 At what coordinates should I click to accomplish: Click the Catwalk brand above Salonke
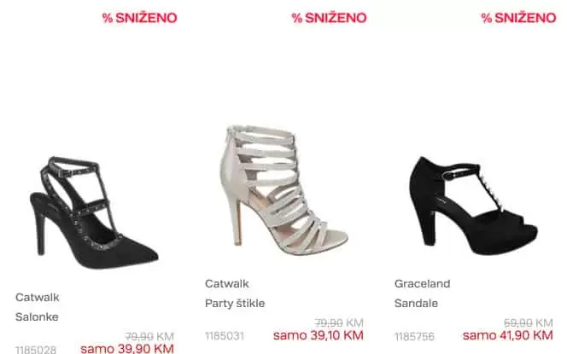[38, 298]
